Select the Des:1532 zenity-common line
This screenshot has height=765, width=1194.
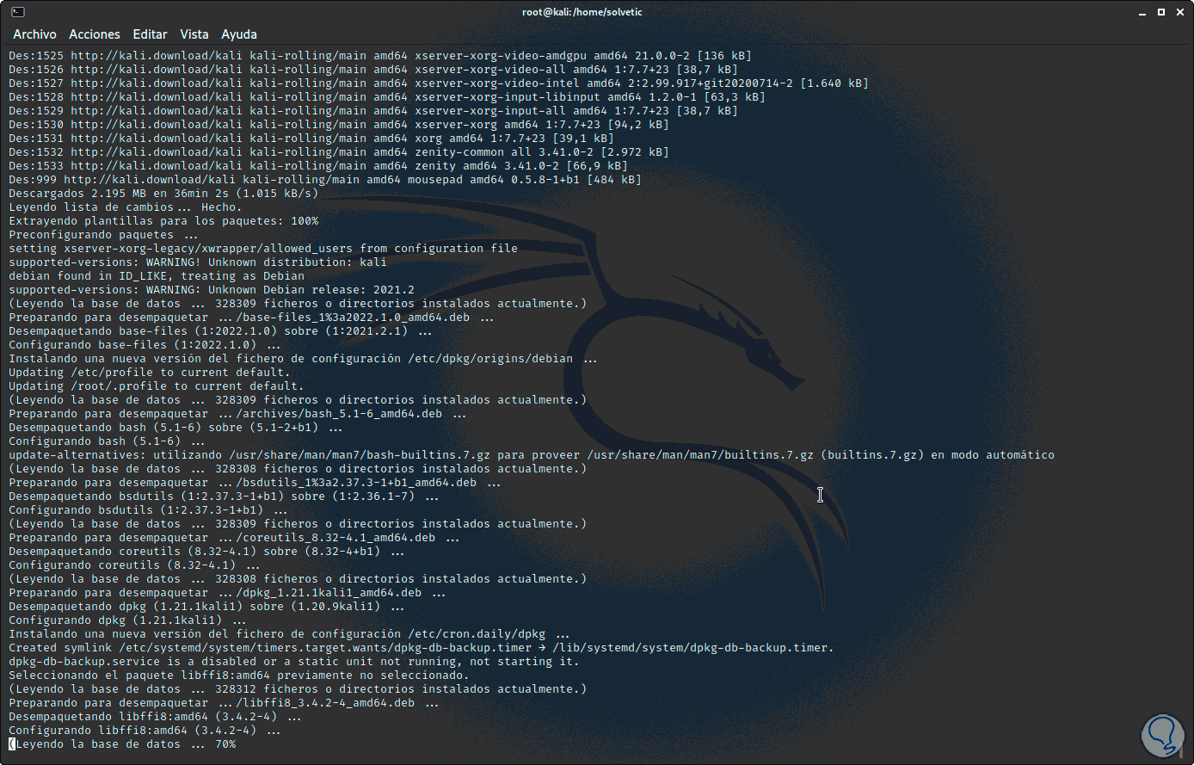coord(339,152)
